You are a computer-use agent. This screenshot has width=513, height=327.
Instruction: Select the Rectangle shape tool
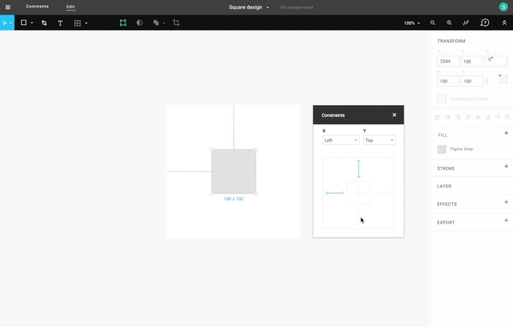coord(24,23)
